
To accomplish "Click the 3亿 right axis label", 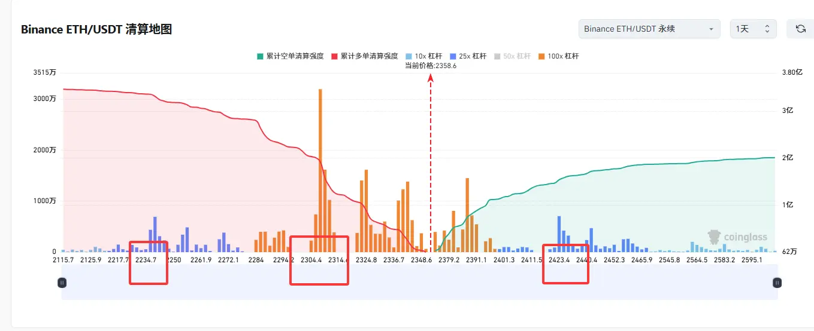I will pos(788,111).
